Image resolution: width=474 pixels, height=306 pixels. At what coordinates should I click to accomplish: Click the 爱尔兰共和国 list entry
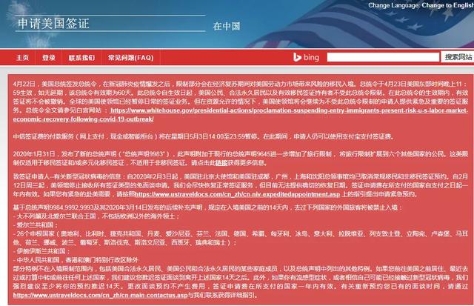(36, 225)
